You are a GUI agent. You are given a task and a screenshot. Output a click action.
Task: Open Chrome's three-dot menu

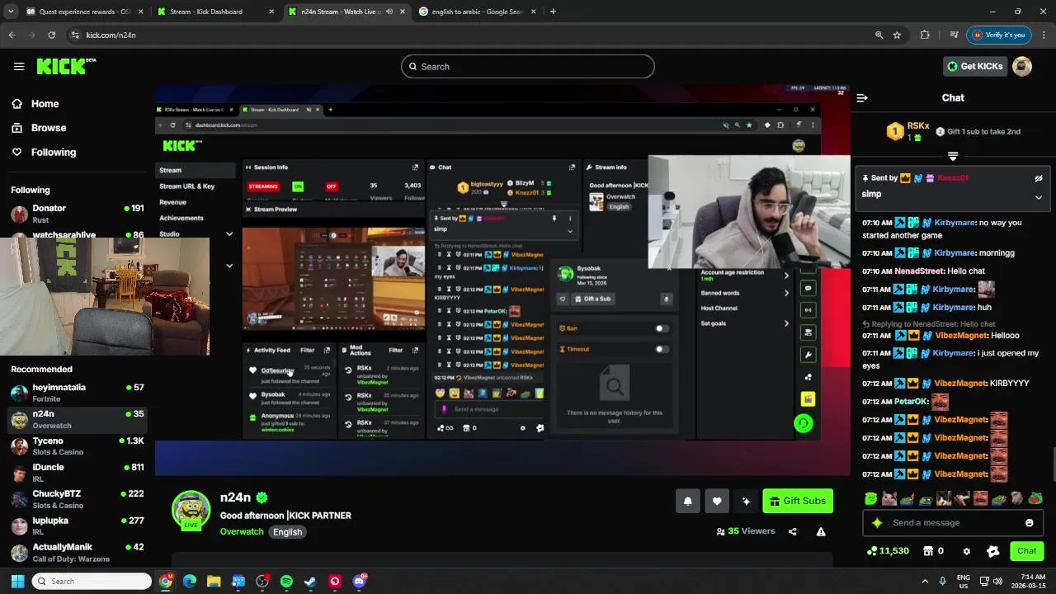point(1044,35)
